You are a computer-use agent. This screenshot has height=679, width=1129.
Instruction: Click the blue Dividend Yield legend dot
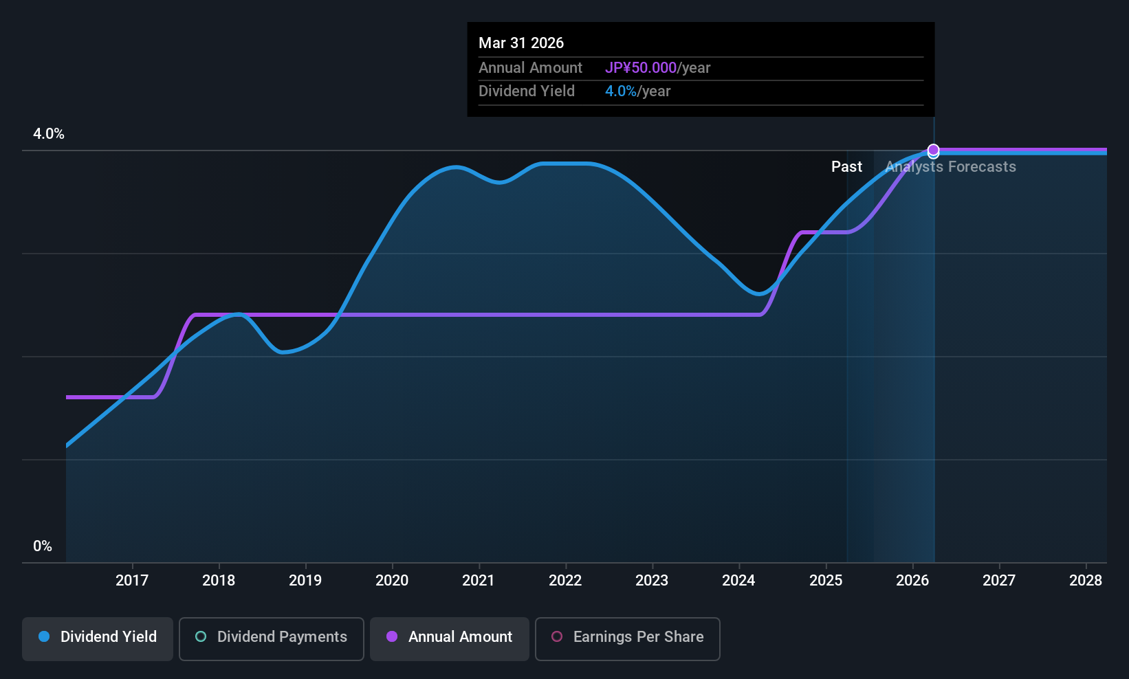click(x=44, y=636)
